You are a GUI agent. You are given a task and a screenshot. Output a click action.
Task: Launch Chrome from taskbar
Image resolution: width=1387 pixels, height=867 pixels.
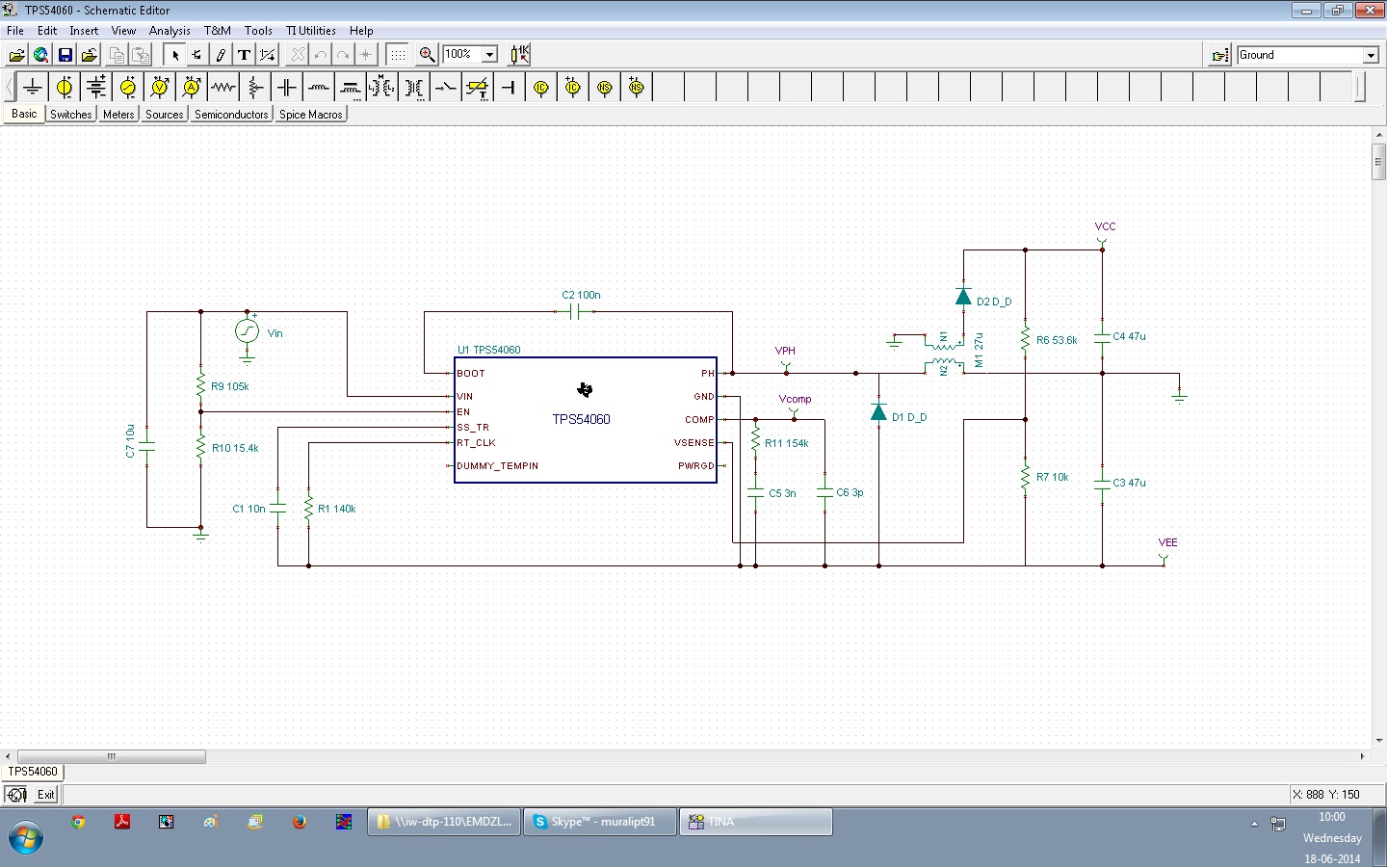tap(78, 822)
